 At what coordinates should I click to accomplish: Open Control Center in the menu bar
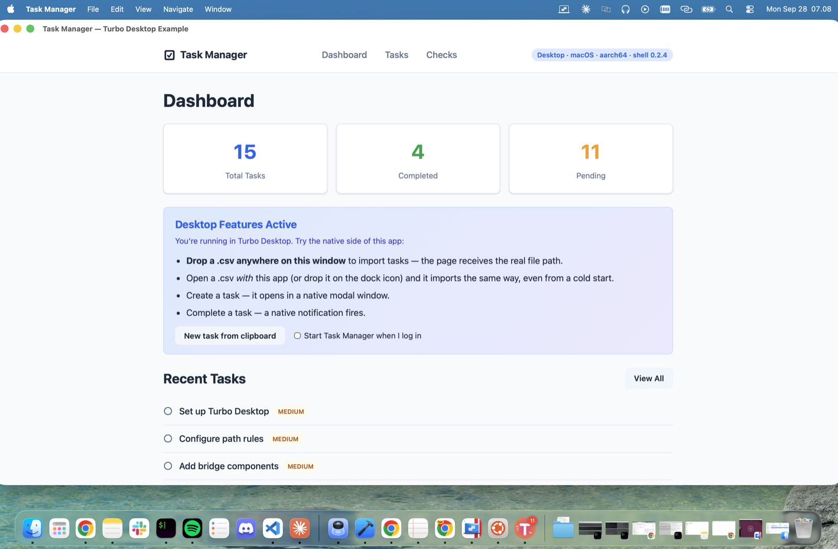pos(749,9)
